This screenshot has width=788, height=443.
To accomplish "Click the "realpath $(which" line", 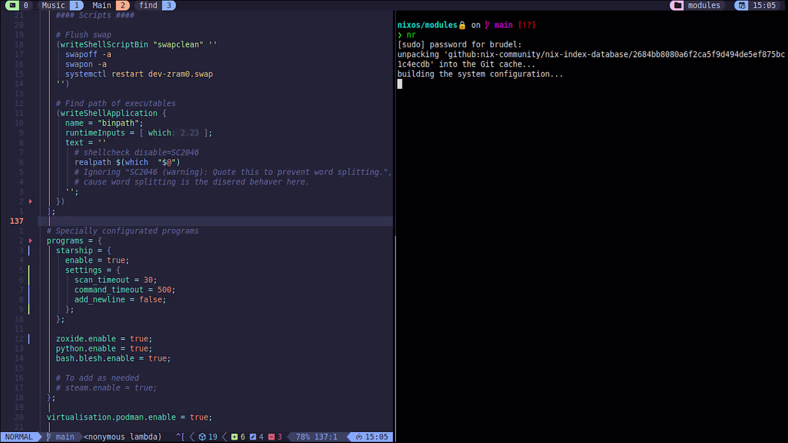I will click(x=127, y=162).
